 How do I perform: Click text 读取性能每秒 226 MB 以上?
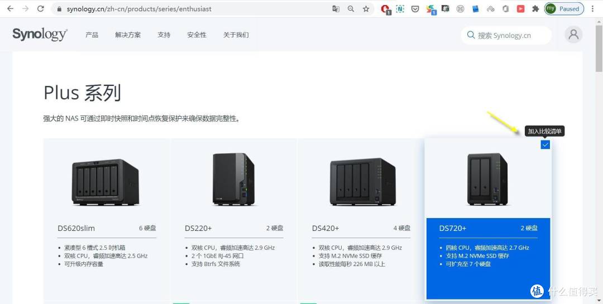[x=352, y=264]
